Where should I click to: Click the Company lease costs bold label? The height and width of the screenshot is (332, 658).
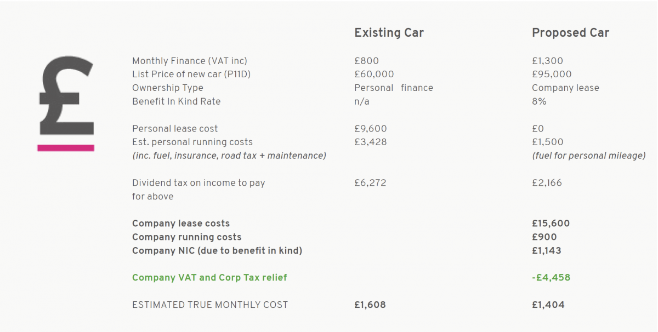181,224
